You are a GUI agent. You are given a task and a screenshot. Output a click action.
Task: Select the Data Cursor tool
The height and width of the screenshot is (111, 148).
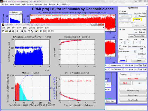(x=36, y=31)
